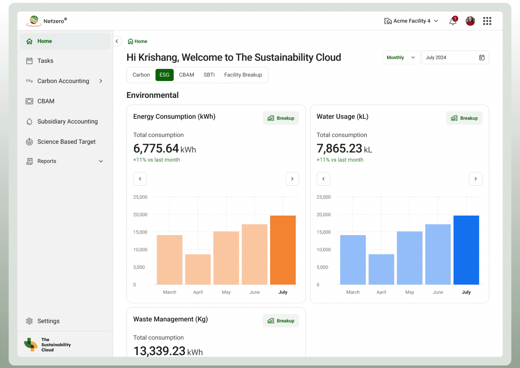
Task: Open the calendar icon in date field
Action: (481, 57)
